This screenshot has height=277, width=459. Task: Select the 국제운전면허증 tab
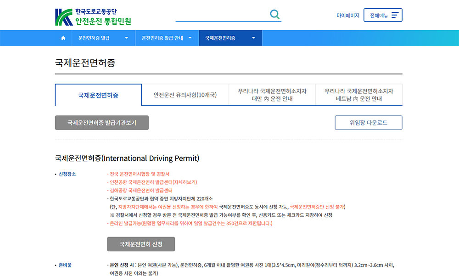pos(98,95)
